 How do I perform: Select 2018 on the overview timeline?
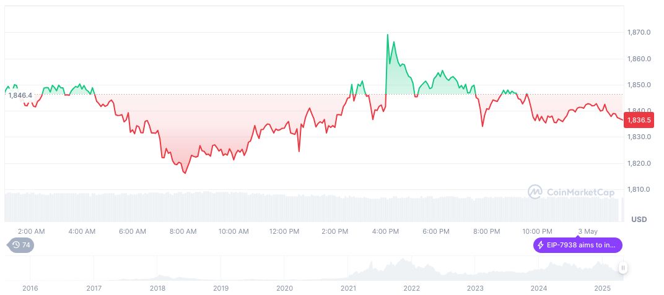(157, 288)
